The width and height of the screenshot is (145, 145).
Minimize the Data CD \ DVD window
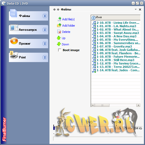click(x=133, y=3)
